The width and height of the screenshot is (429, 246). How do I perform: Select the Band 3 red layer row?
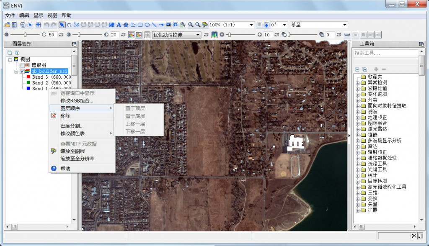(x=49, y=77)
